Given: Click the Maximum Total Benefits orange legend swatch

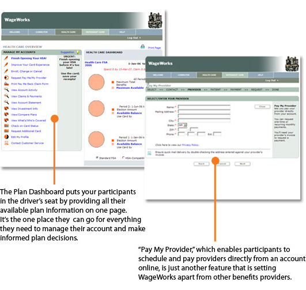Looking at the screenshot, I should tap(113, 82).
